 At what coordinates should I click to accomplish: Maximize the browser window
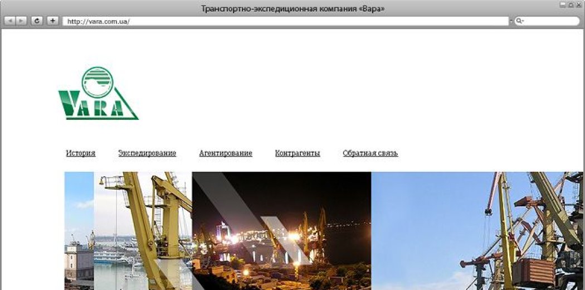click(571, 5)
